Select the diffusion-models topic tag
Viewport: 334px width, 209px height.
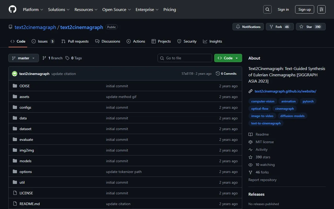(x=292, y=116)
